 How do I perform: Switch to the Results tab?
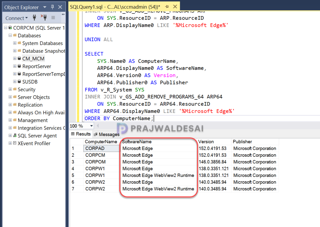pyautogui.click(x=81, y=134)
